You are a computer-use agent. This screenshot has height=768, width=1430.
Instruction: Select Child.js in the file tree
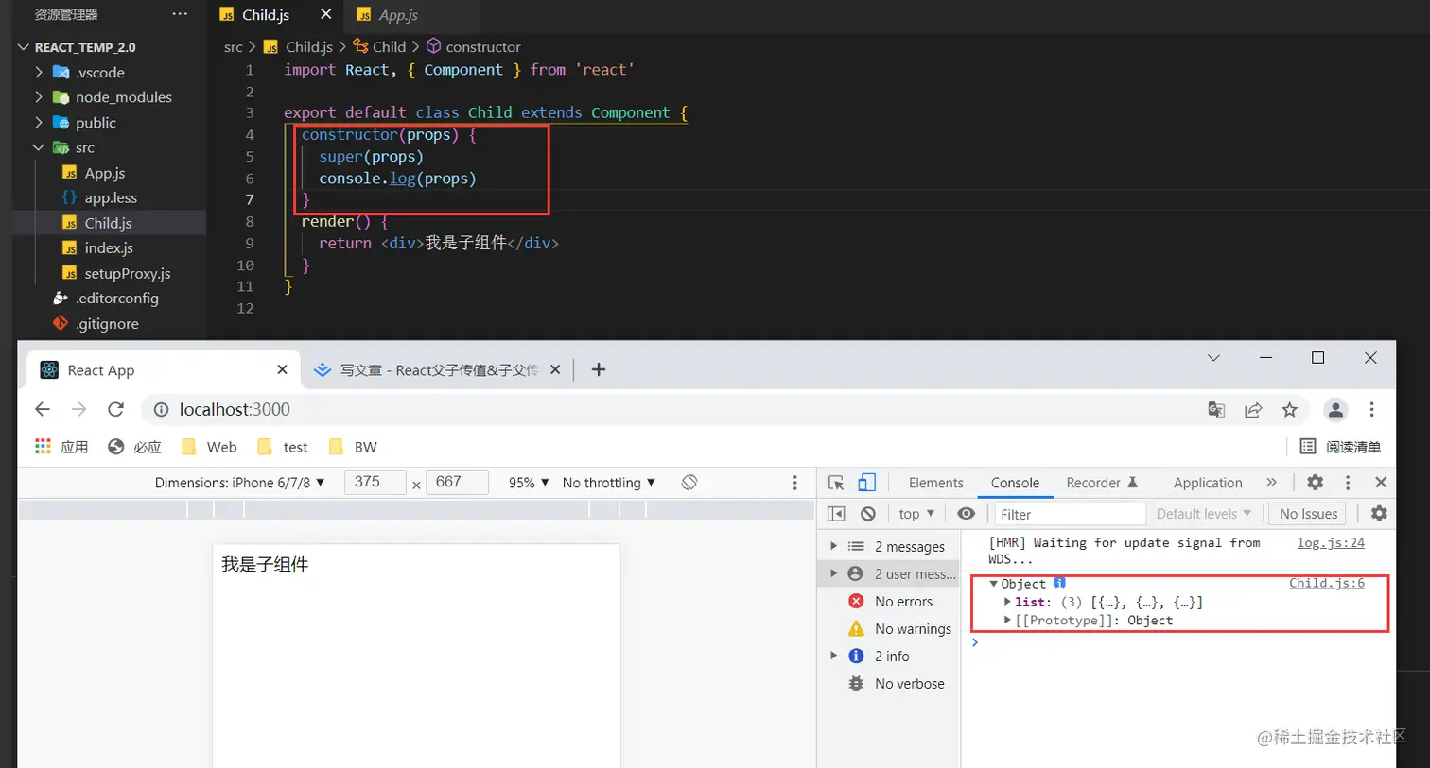pyautogui.click(x=109, y=223)
